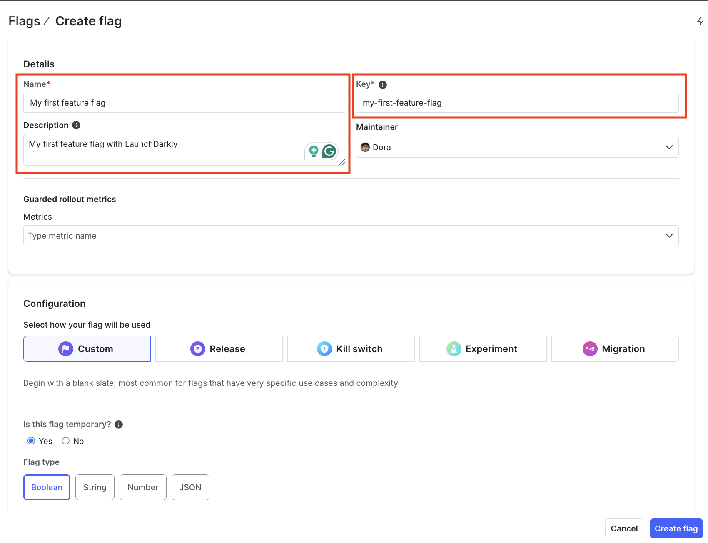Select the Experiment flag configuration
Image resolution: width=708 pixels, height=543 pixels.
pyautogui.click(x=483, y=349)
